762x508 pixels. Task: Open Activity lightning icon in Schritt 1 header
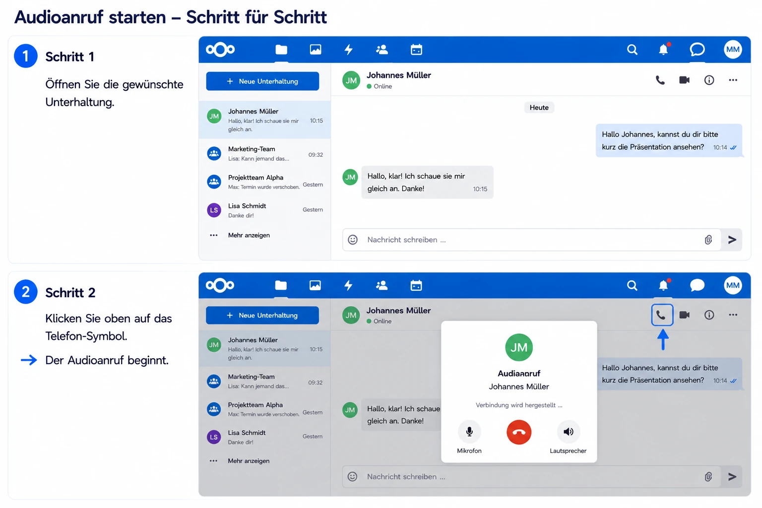(x=349, y=50)
